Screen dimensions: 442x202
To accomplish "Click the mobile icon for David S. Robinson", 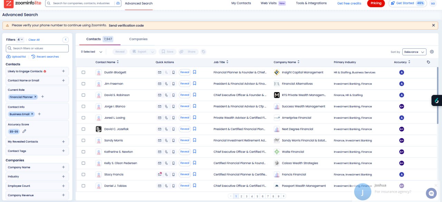I will point(173,95).
